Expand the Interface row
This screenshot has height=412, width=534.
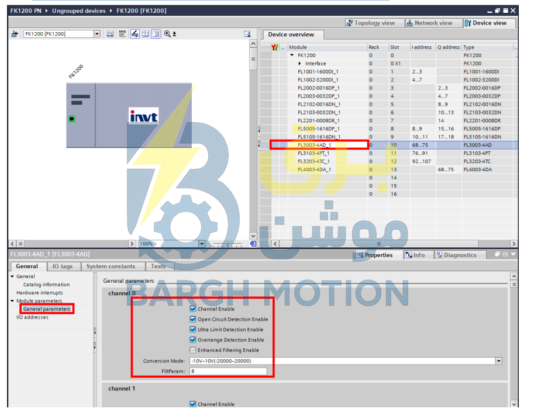[x=299, y=64]
